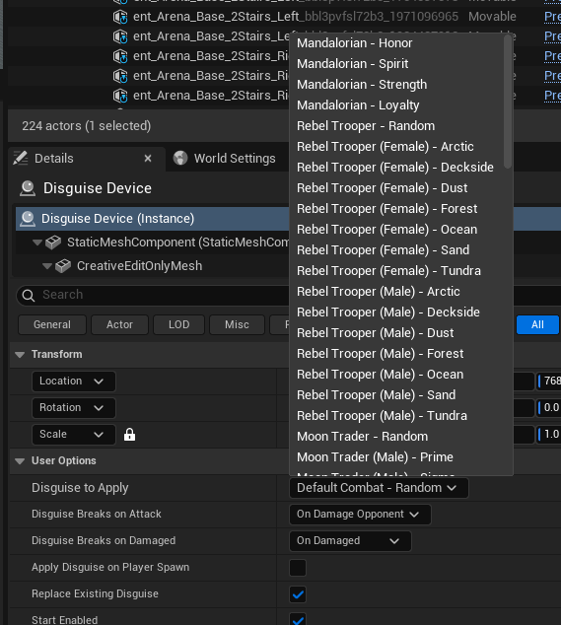This screenshot has height=625, width=561.
Task: Select Mandalorian - Honor disguise option
Action: [355, 43]
